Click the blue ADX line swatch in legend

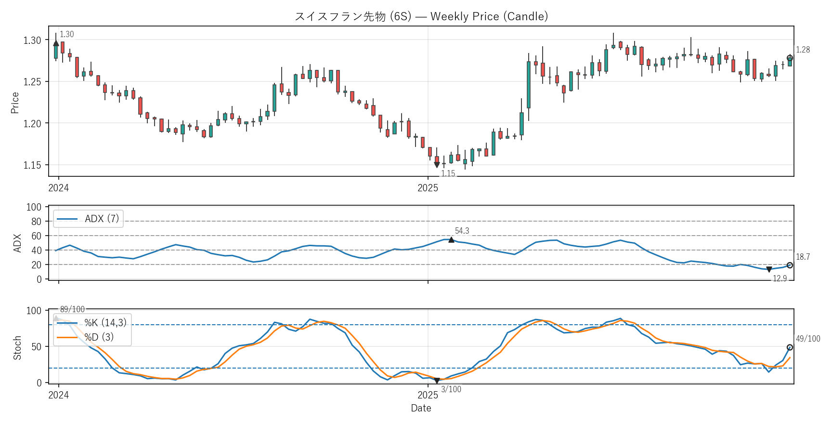tap(67, 219)
